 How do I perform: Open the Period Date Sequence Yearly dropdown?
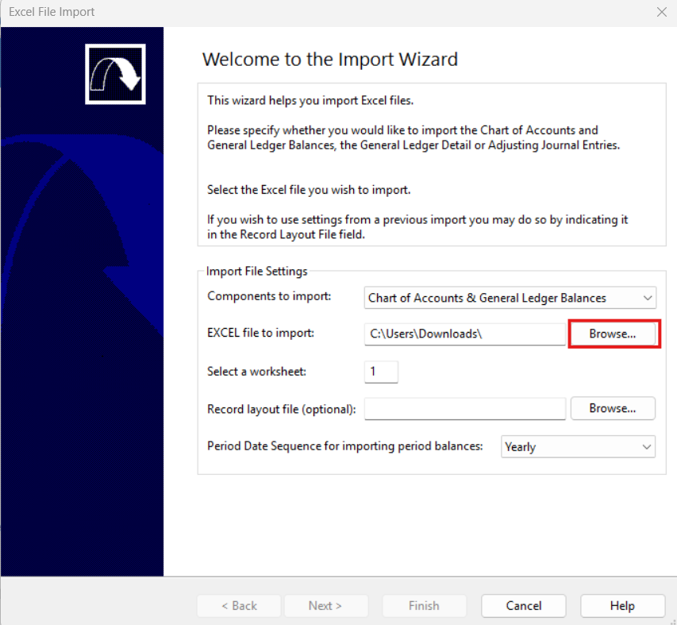(x=578, y=446)
